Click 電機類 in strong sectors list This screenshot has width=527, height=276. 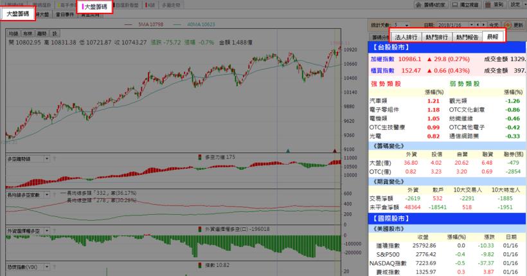point(378,118)
